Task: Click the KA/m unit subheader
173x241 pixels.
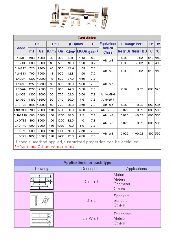Action: pyautogui.click(x=51, y=51)
